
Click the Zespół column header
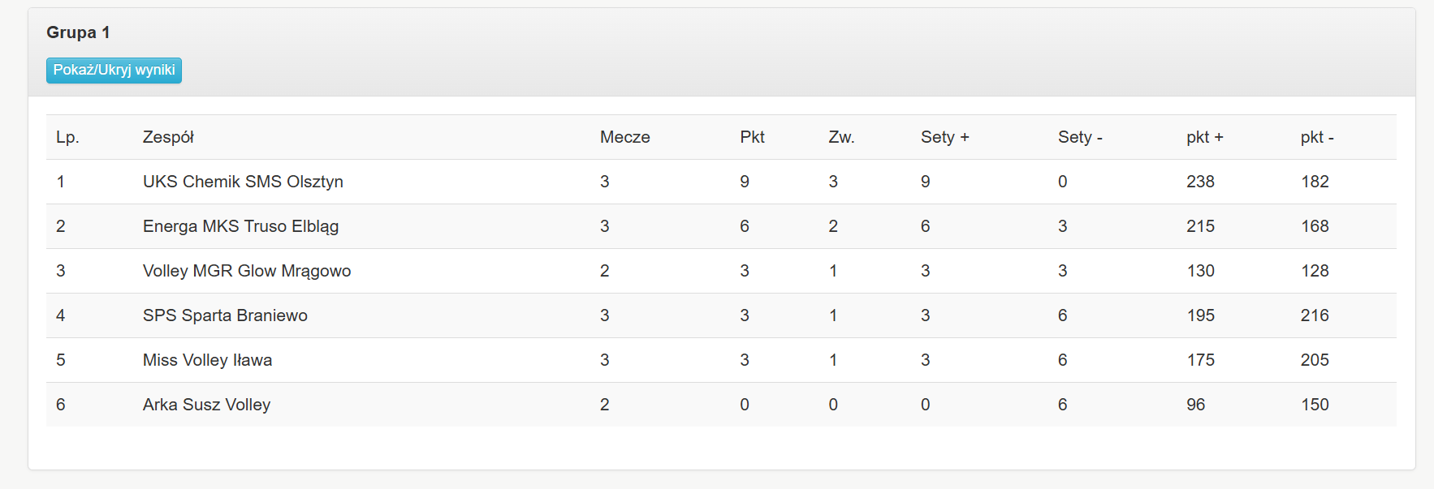[168, 137]
